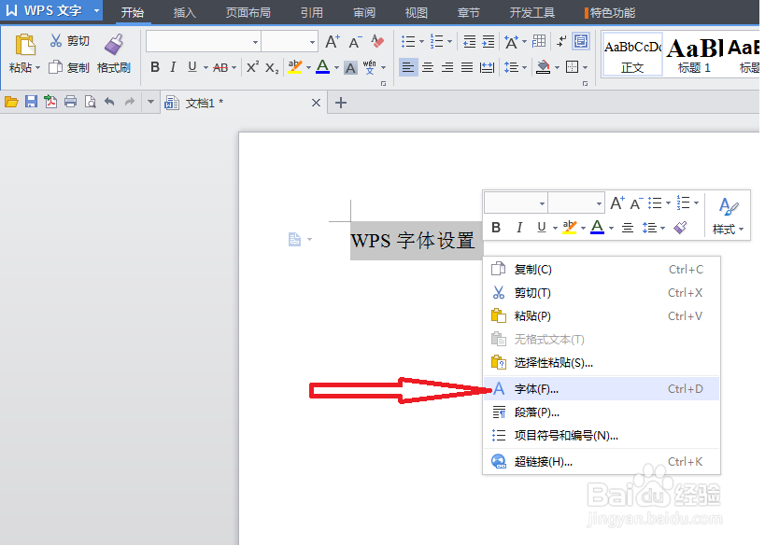Justify text in the ribbon
This screenshot has width=765, height=545.
(x=467, y=67)
